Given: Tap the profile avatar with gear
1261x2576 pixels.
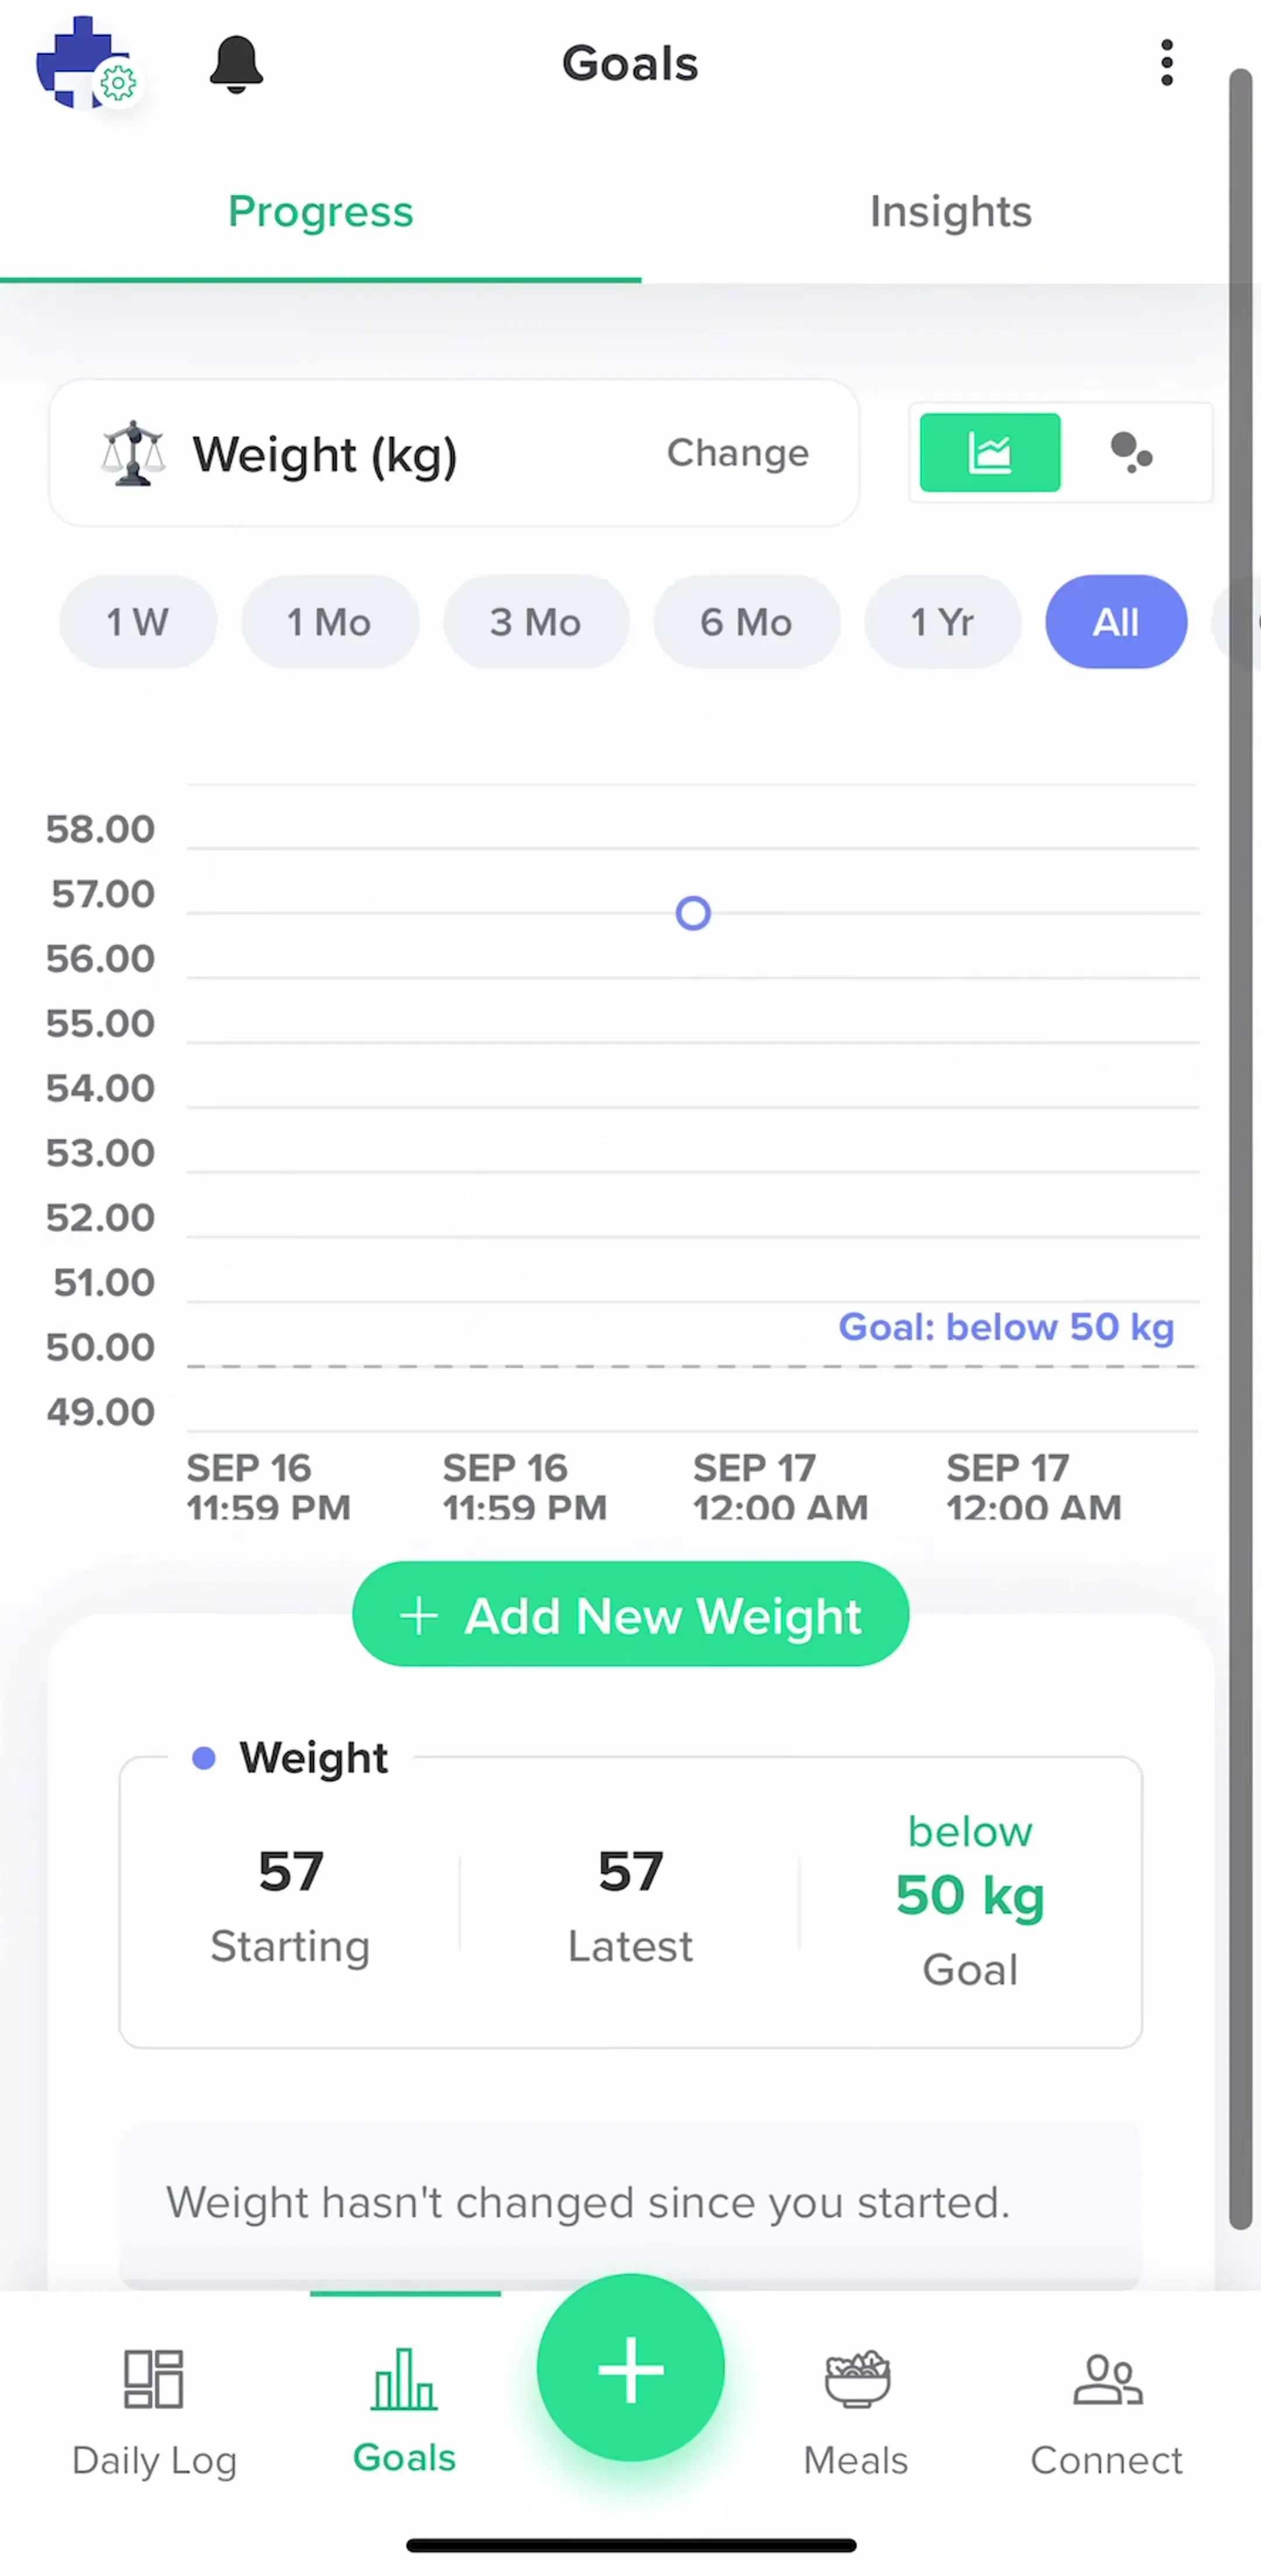Looking at the screenshot, I should (x=86, y=63).
